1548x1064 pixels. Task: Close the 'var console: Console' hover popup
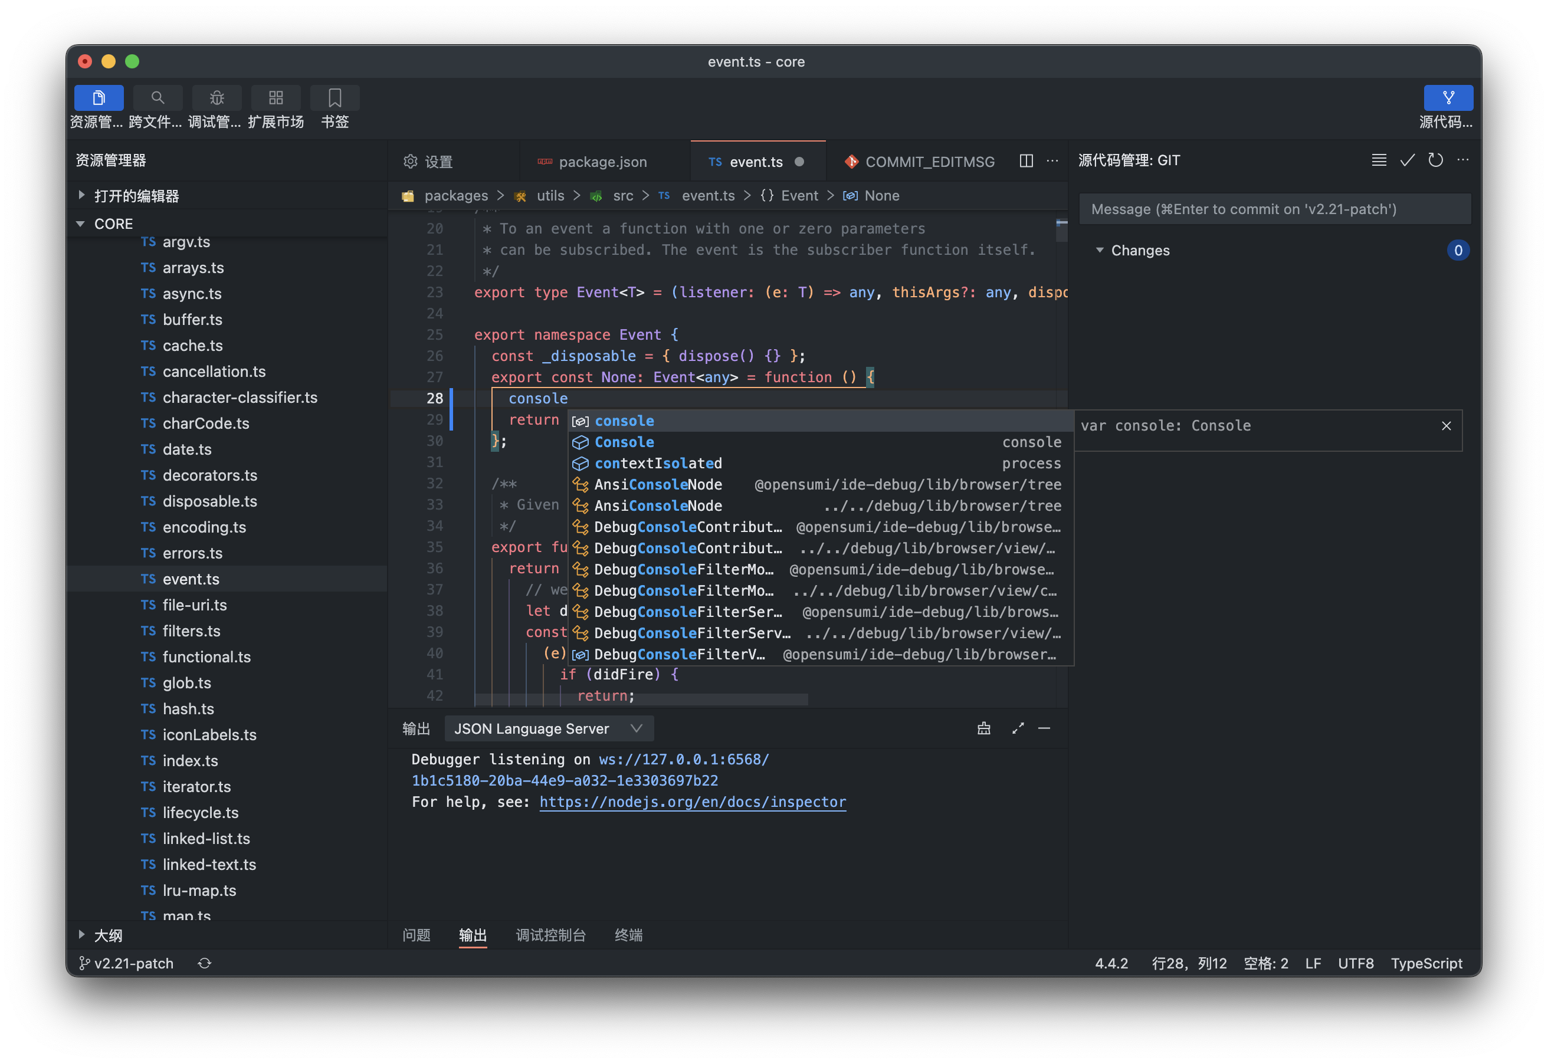click(1446, 425)
